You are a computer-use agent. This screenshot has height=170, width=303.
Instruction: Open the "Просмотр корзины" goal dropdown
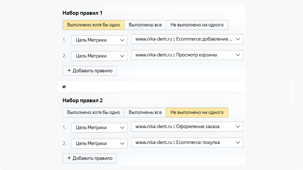187,55
